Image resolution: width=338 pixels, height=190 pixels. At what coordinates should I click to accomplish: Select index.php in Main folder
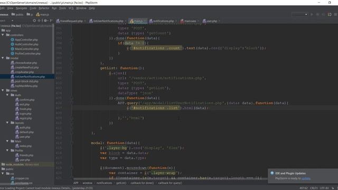coord(23,146)
